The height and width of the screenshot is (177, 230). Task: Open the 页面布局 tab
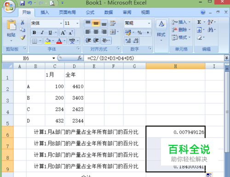(68, 12)
